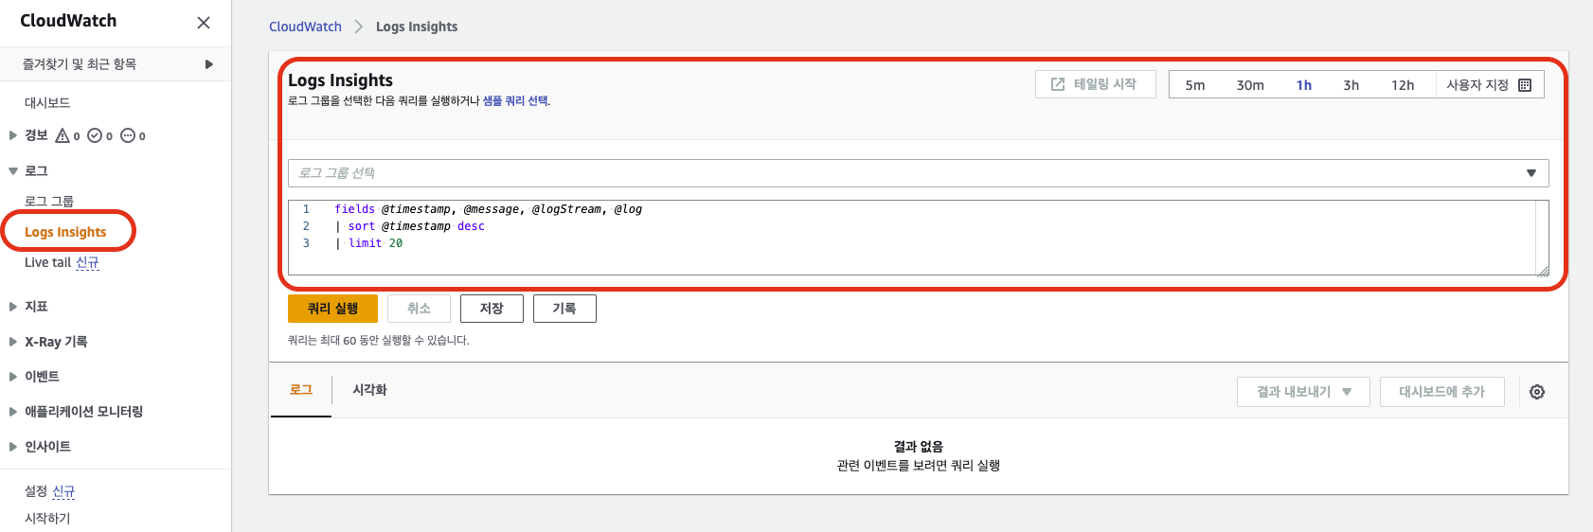The height and width of the screenshot is (532, 1593).
Task: Expand the 애플리케이션 모니터링 section
Action: pos(13,412)
